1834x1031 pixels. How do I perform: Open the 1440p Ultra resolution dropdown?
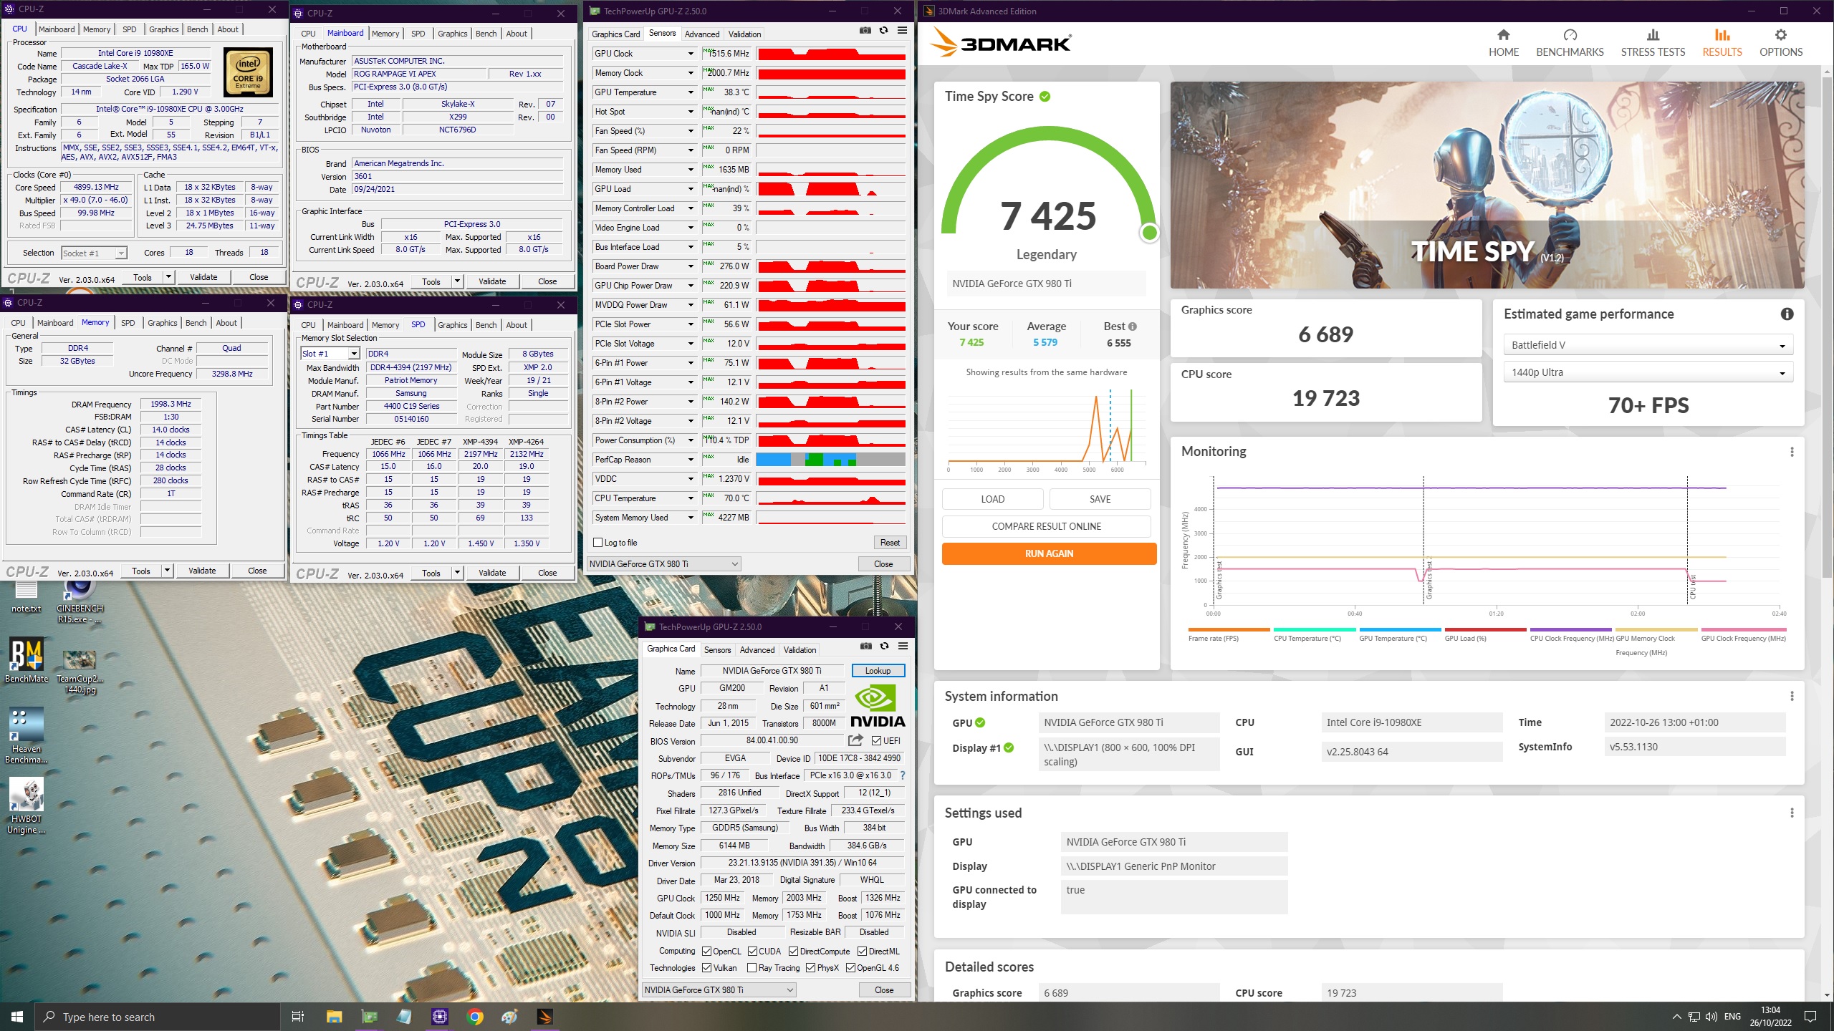pyautogui.click(x=1648, y=372)
